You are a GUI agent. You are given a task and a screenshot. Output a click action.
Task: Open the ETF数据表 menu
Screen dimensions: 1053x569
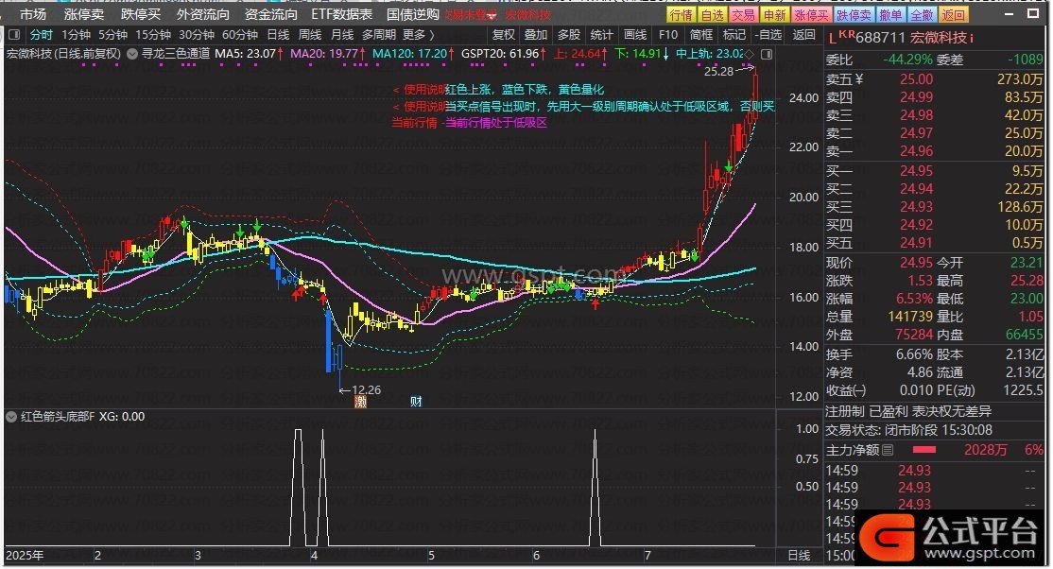coord(341,14)
